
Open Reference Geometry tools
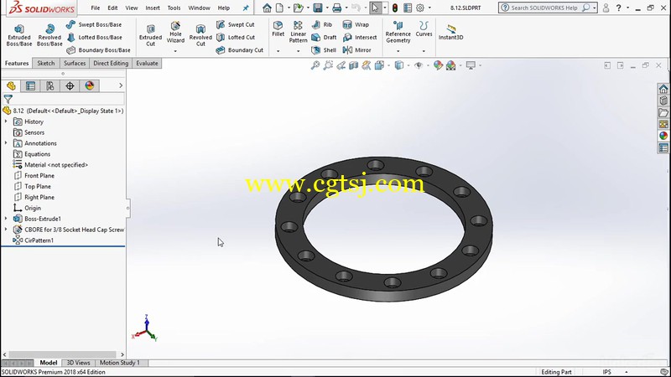pyautogui.click(x=398, y=32)
